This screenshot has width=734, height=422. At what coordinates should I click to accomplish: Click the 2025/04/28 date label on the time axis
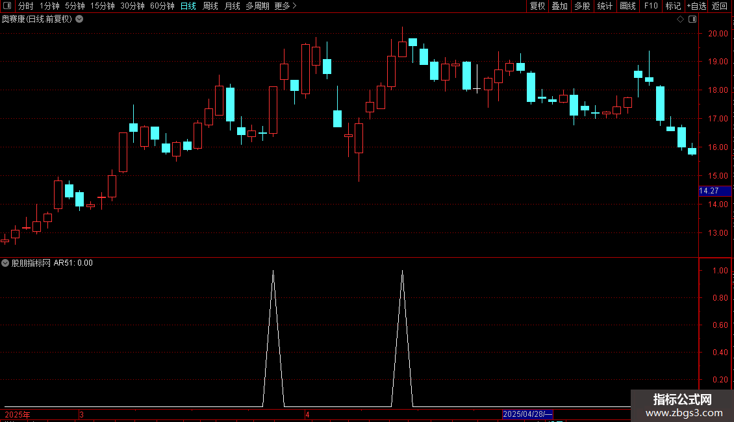527,414
